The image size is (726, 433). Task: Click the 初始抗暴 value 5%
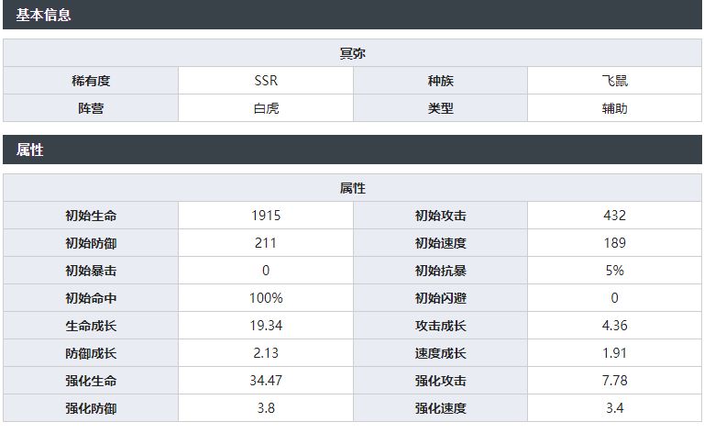click(x=614, y=271)
